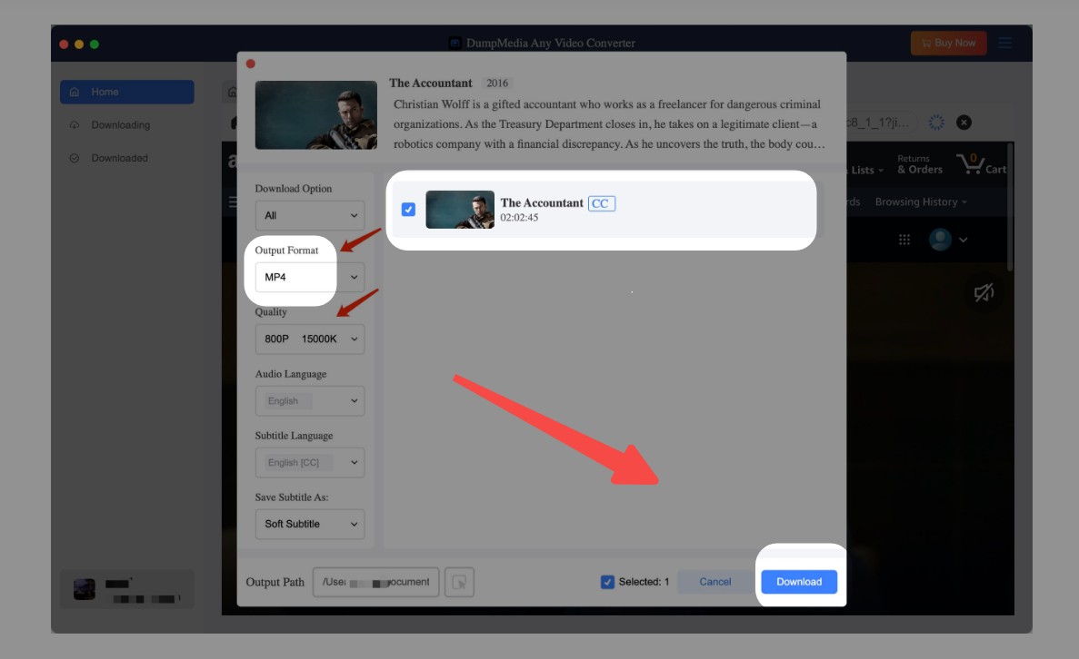Click the blue Download button
Image resolution: width=1079 pixels, height=659 pixels.
click(799, 581)
